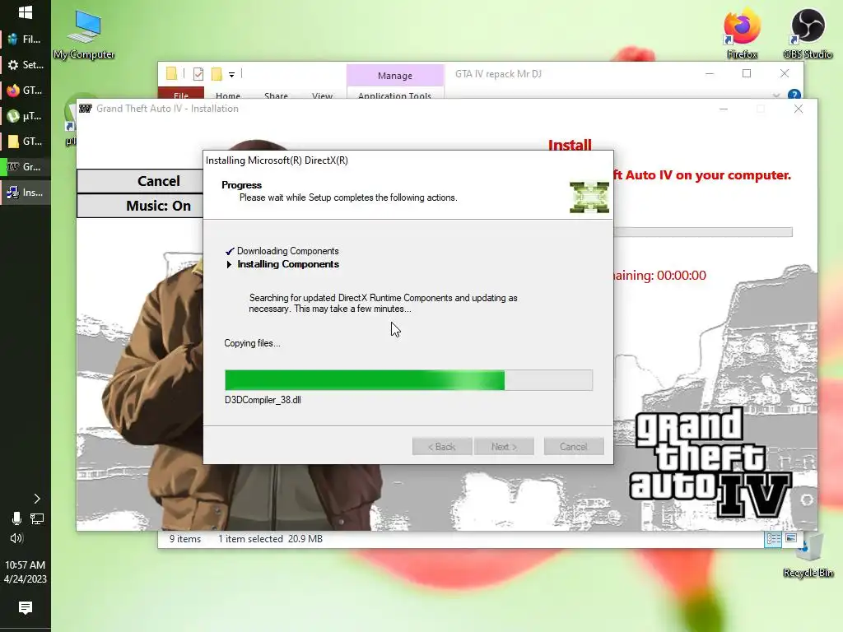Image resolution: width=843 pixels, height=632 pixels.
Task: Switch Explorer to Large icons view
Action: pyautogui.click(x=791, y=538)
